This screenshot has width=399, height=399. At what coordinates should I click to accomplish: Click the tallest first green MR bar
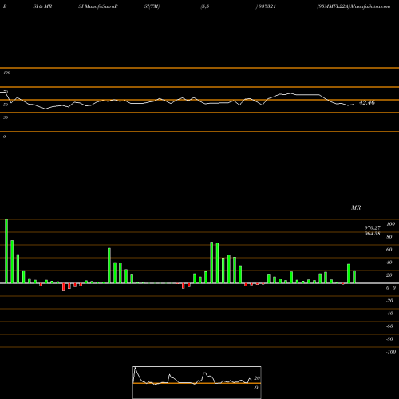pos(6,251)
